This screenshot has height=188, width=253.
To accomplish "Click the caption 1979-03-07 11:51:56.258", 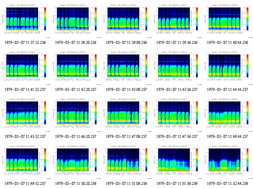I will [177, 184].
